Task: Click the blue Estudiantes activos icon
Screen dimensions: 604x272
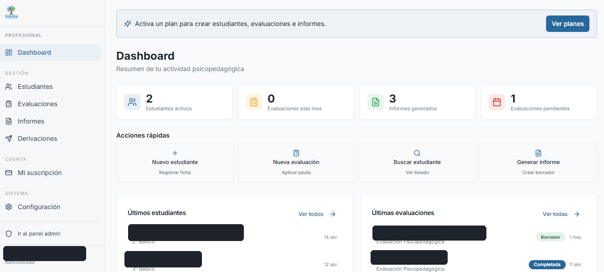Action: [132, 102]
